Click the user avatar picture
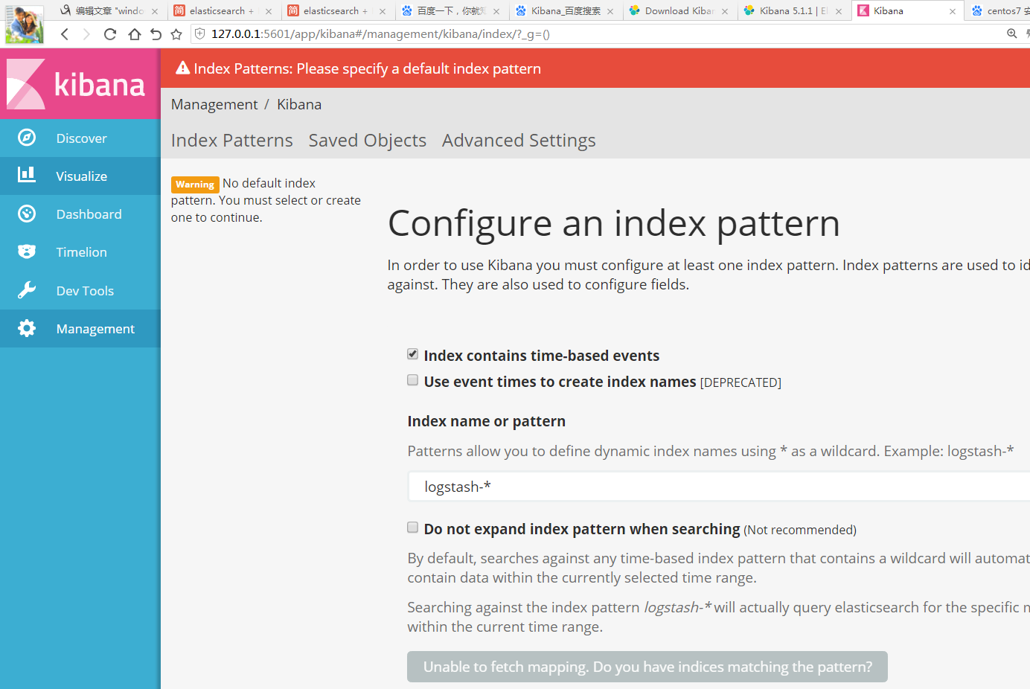The width and height of the screenshot is (1030, 689). [24, 24]
